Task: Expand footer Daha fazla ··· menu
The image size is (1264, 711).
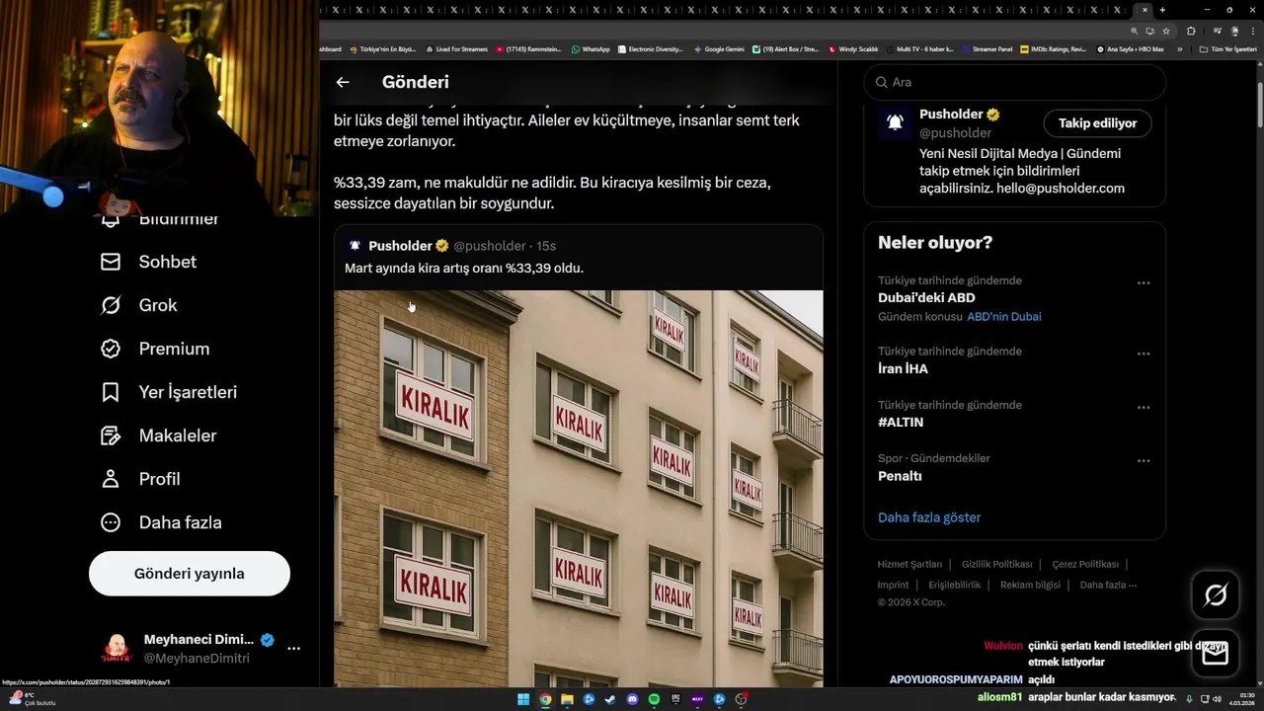Action: (x=1108, y=585)
